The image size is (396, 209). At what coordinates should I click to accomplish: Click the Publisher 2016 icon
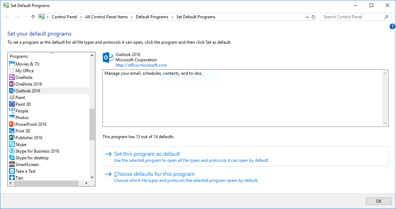(x=12, y=138)
